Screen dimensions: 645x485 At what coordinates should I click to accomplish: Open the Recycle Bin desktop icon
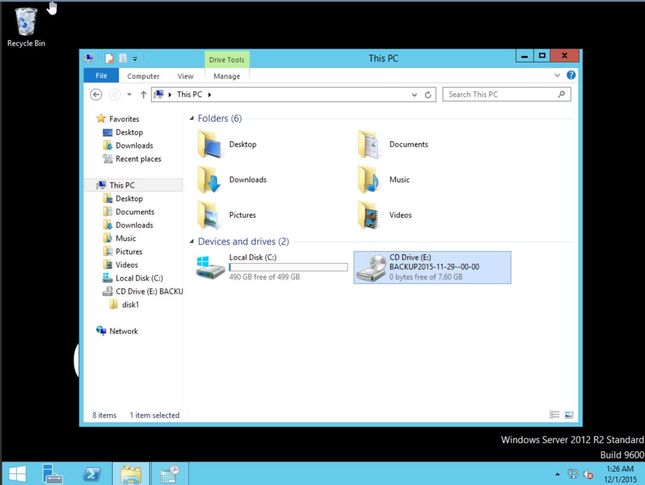click(26, 27)
